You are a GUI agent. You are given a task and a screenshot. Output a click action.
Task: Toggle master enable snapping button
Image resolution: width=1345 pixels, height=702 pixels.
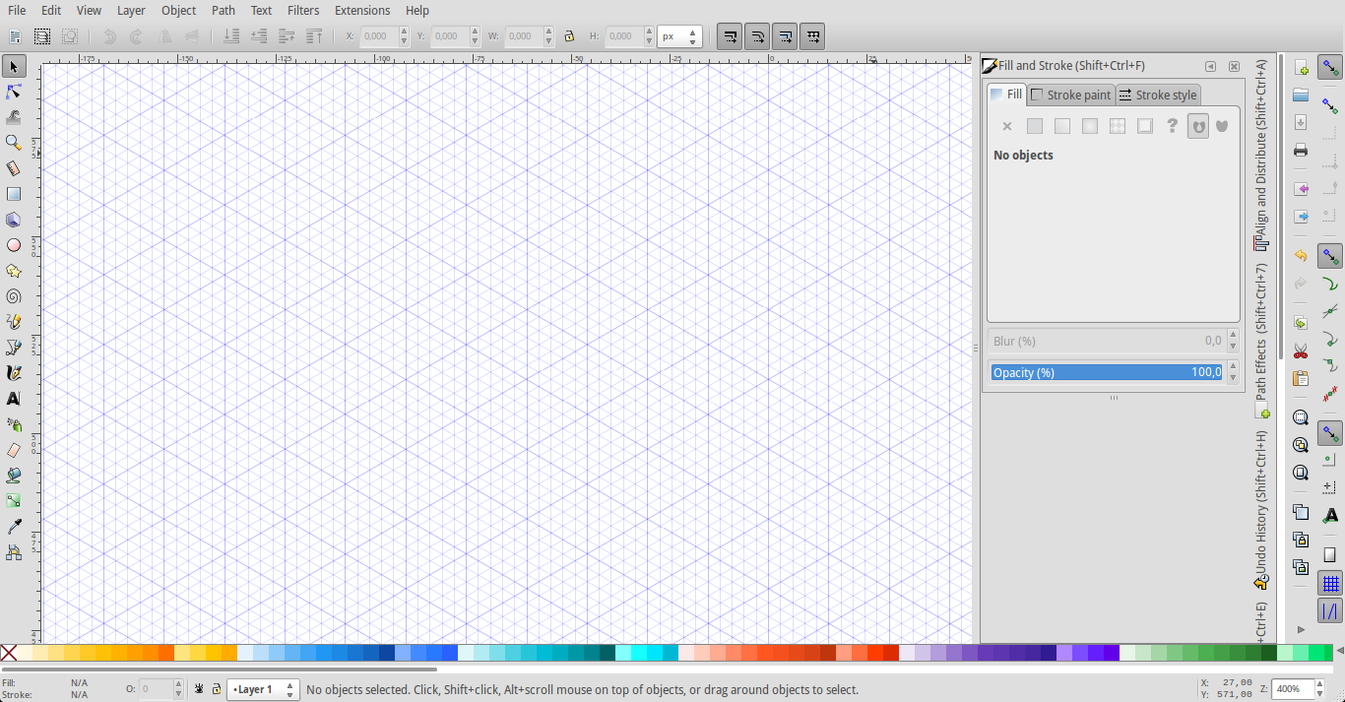coord(1330,68)
